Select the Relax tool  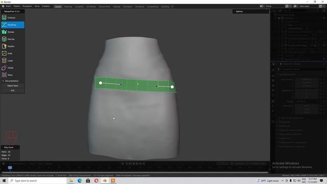click(x=13, y=75)
